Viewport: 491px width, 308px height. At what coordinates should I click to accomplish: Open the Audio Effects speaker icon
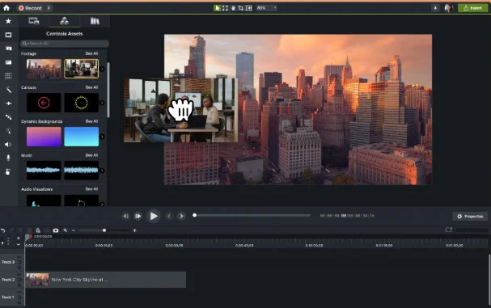click(8, 144)
